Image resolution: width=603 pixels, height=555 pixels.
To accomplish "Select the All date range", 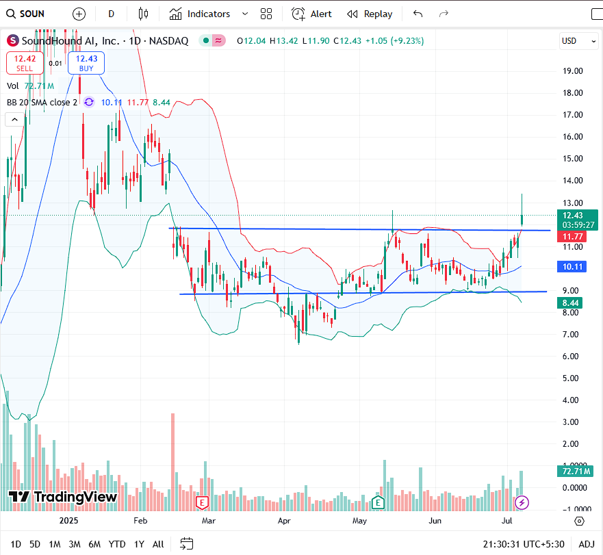I will tap(158, 544).
